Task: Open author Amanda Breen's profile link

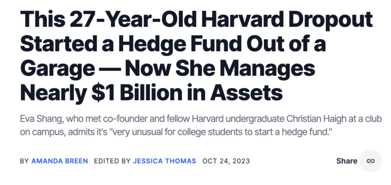Action: tap(59, 161)
